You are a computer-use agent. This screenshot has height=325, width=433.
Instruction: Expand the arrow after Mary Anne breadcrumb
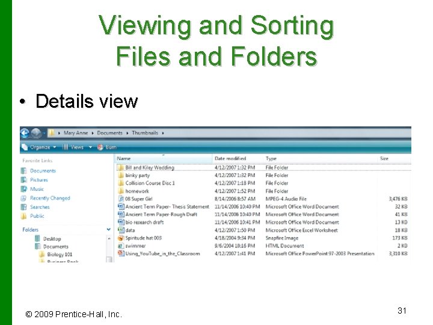[x=92, y=133]
